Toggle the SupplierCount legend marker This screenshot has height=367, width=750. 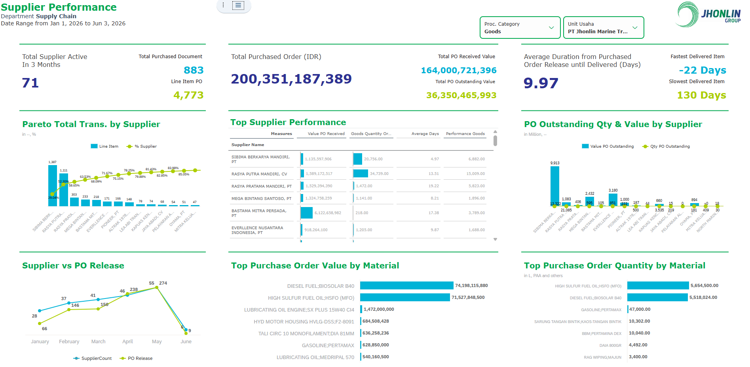[76, 358]
